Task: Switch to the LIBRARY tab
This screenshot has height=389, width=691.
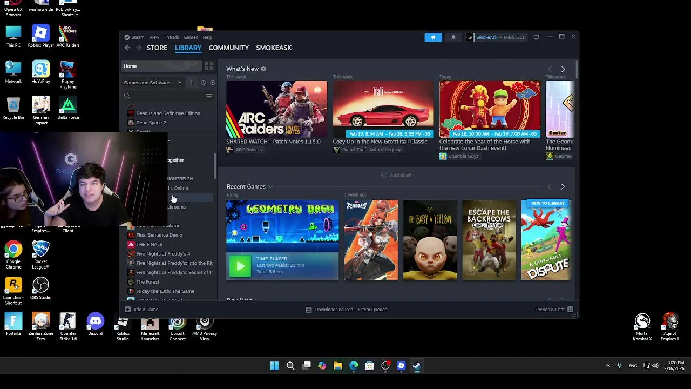Action: tap(188, 48)
